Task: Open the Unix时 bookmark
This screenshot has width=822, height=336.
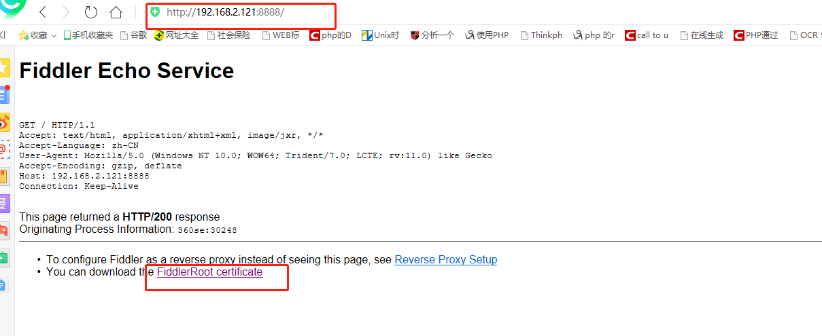Action: [381, 35]
